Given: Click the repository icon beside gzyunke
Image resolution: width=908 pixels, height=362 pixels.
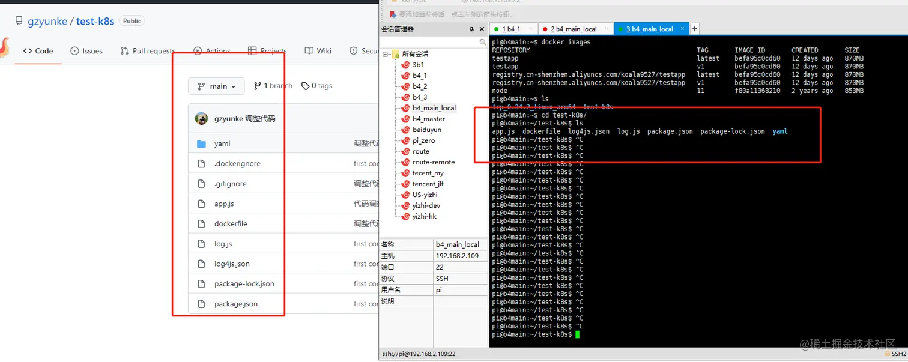Looking at the screenshot, I should [20, 22].
